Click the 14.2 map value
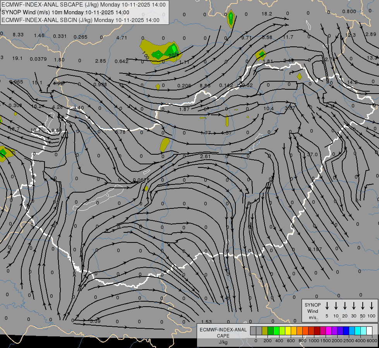Viewport: 379px width, 348px height. coord(352,82)
